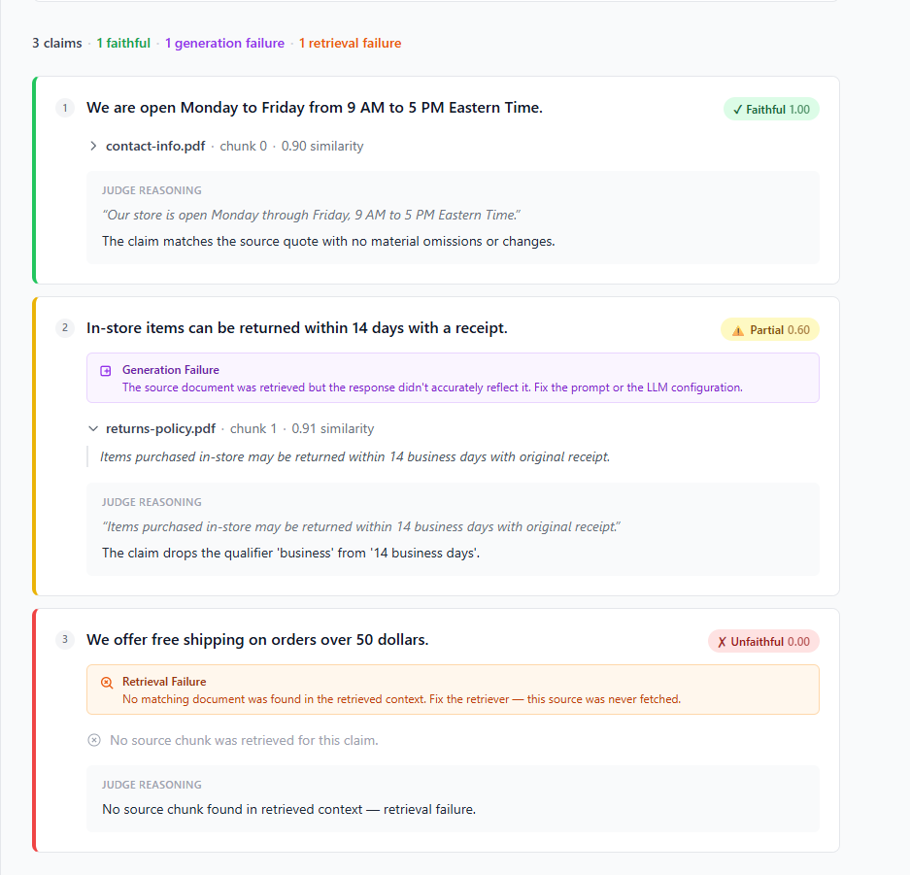
Task: Click 'No source chunk found in retrieved context' reasoning
Action: [289, 809]
